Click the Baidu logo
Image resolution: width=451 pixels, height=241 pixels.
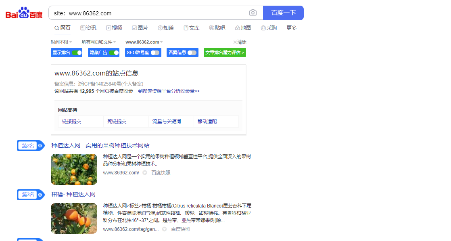tap(24, 13)
